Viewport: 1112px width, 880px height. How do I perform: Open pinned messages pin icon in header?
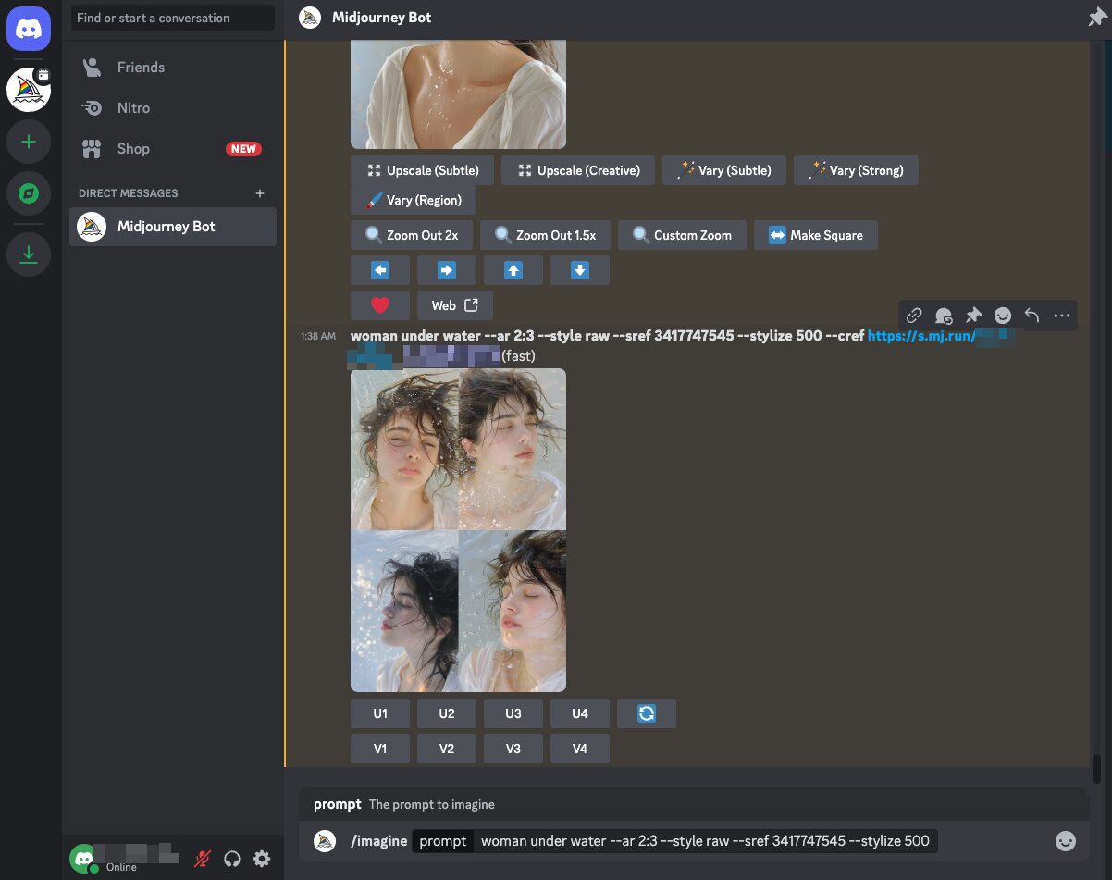coord(1096,18)
